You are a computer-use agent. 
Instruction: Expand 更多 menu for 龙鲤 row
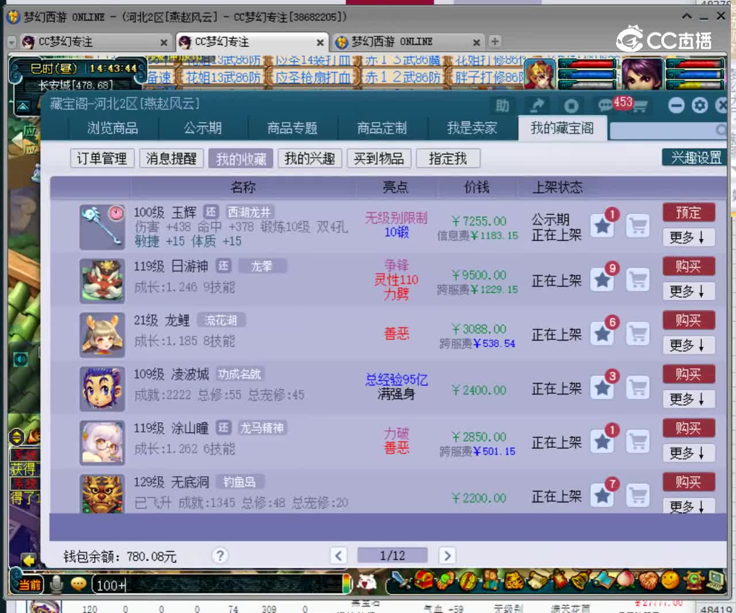click(688, 345)
